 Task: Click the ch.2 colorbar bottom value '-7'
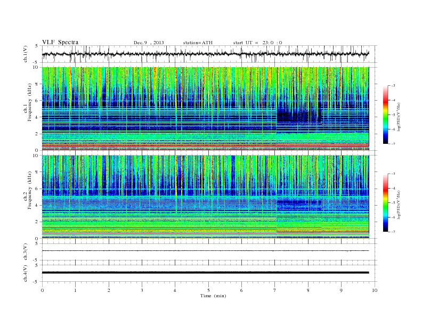click(393, 232)
